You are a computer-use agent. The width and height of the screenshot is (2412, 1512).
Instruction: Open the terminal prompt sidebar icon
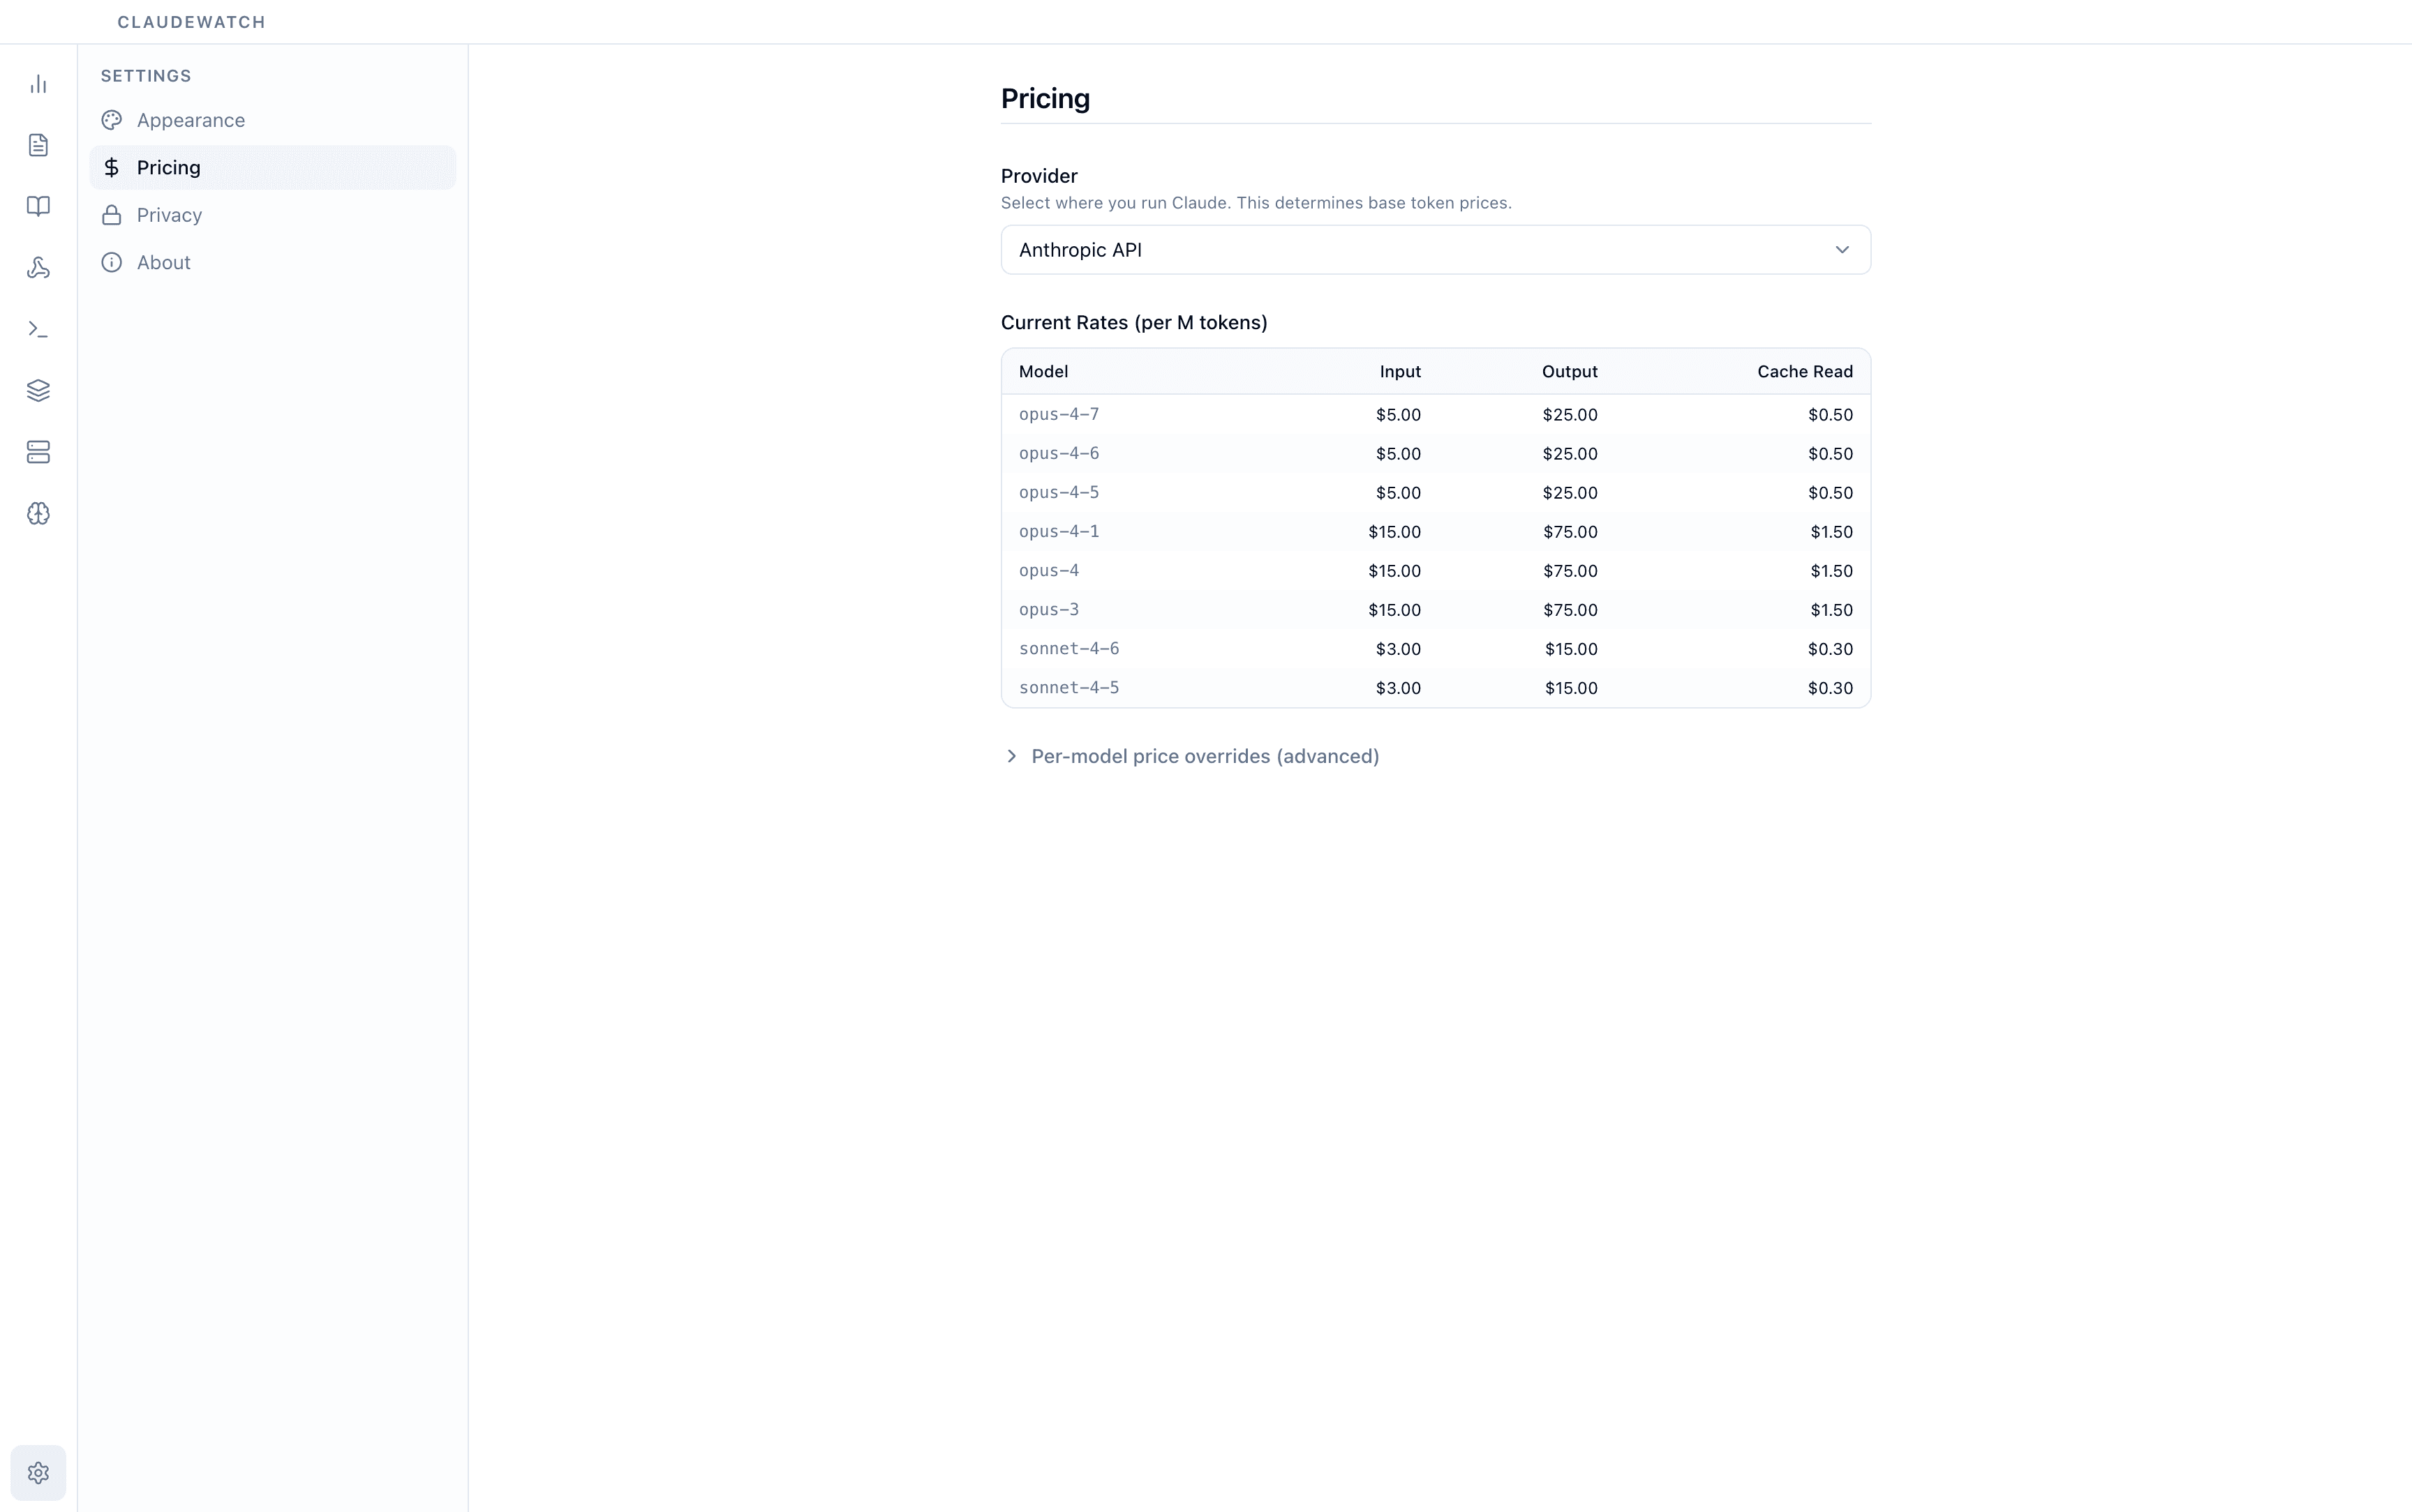tap(38, 329)
